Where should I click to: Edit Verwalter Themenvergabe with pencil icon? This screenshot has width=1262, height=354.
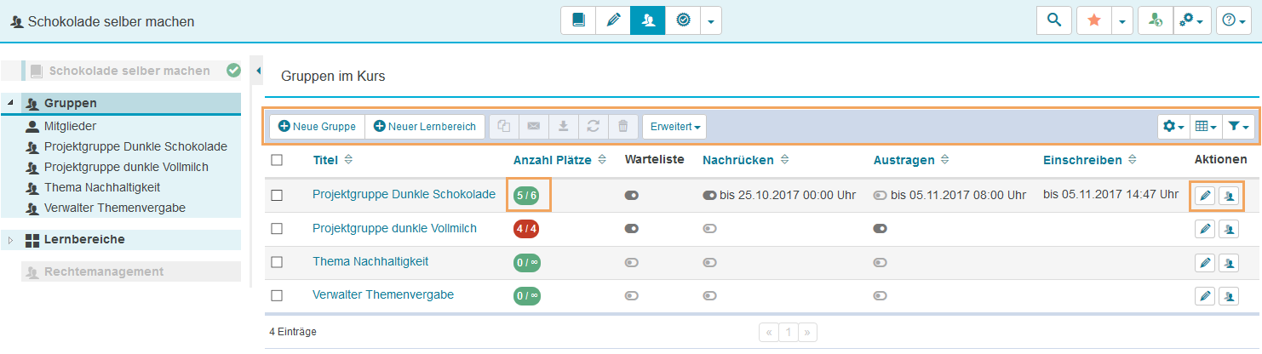pos(1205,296)
